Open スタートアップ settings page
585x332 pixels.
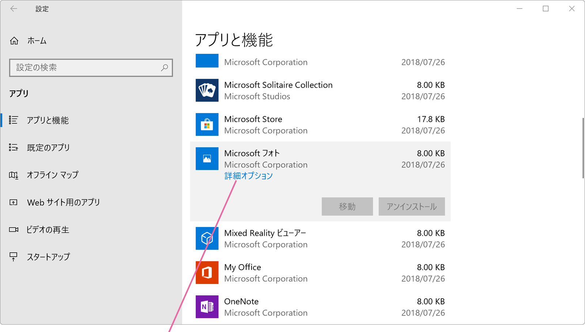pyautogui.click(x=48, y=257)
